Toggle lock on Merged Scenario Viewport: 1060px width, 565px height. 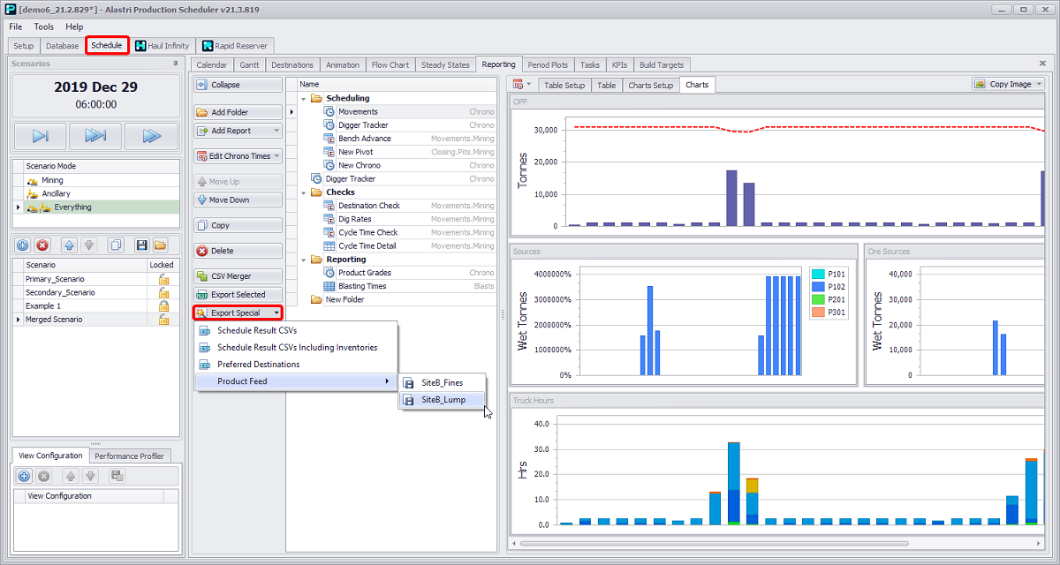click(163, 320)
